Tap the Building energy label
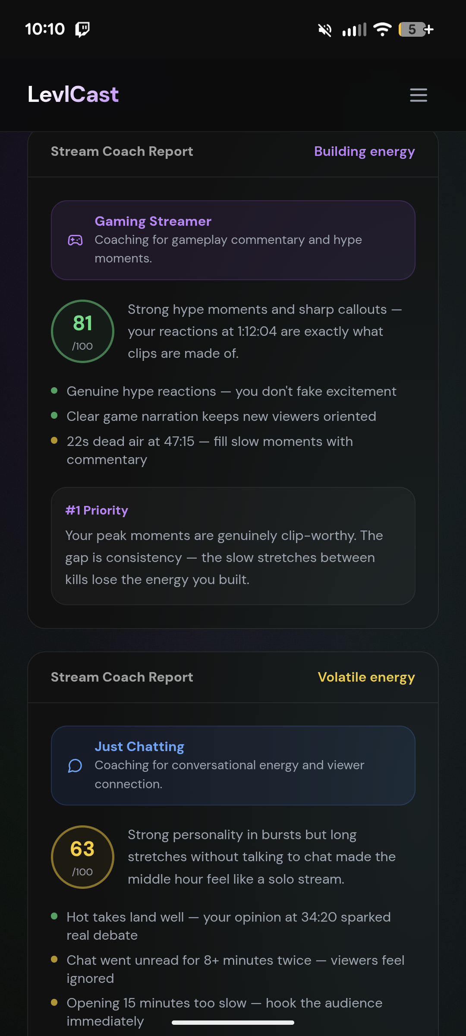This screenshot has height=1036, width=466. point(364,152)
